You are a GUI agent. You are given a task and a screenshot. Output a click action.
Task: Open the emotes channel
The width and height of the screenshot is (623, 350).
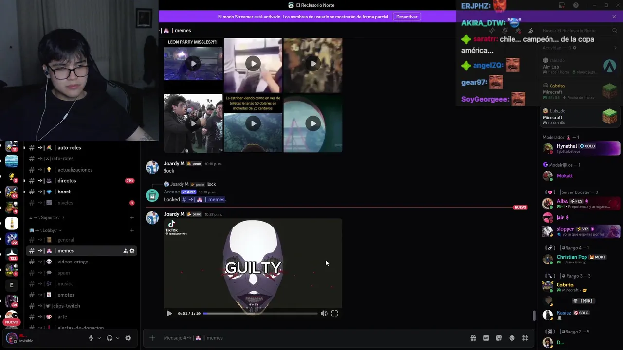pyautogui.click(x=81, y=295)
